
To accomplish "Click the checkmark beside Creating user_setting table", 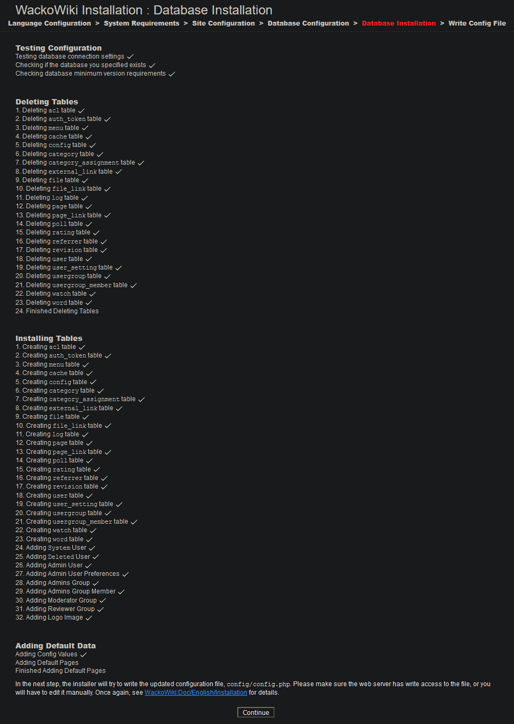I will [119, 505].
